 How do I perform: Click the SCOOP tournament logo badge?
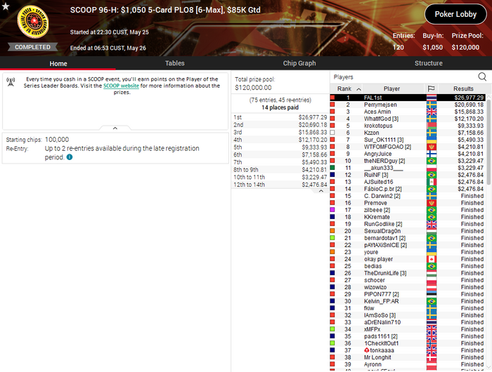33,22
